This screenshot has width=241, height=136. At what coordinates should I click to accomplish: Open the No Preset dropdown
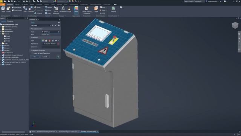41,25
